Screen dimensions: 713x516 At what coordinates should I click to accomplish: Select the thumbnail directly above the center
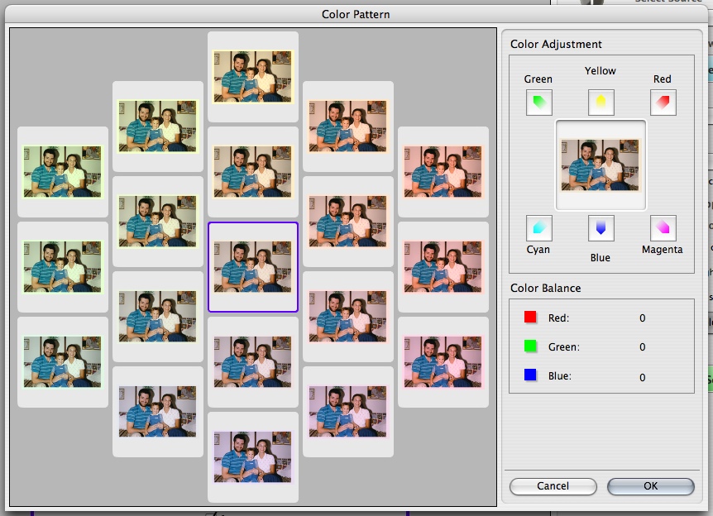[253, 172]
